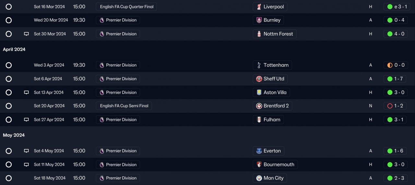View the 1 - 7 result against Sheff Utd
Image resolution: width=415 pixels, height=185 pixels.
click(395, 79)
